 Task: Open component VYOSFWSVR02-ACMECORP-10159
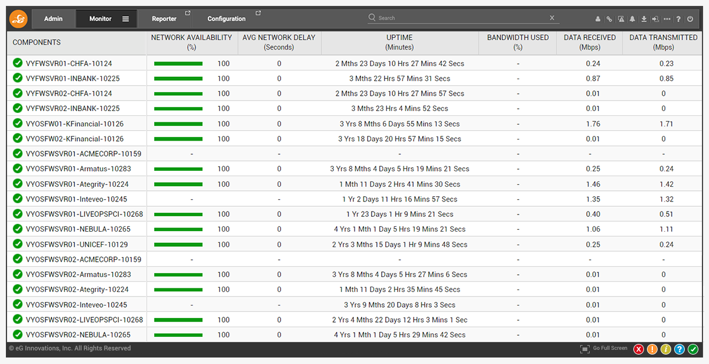click(84, 259)
